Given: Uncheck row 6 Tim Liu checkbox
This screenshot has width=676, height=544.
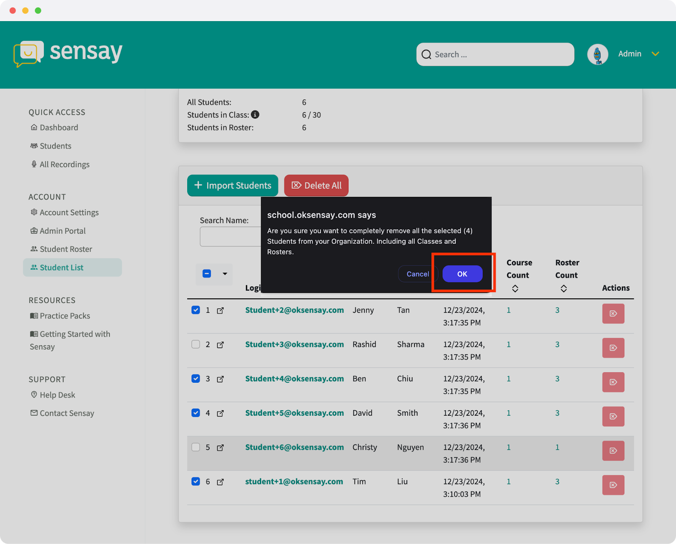Looking at the screenshot, I should click(196, 481).
